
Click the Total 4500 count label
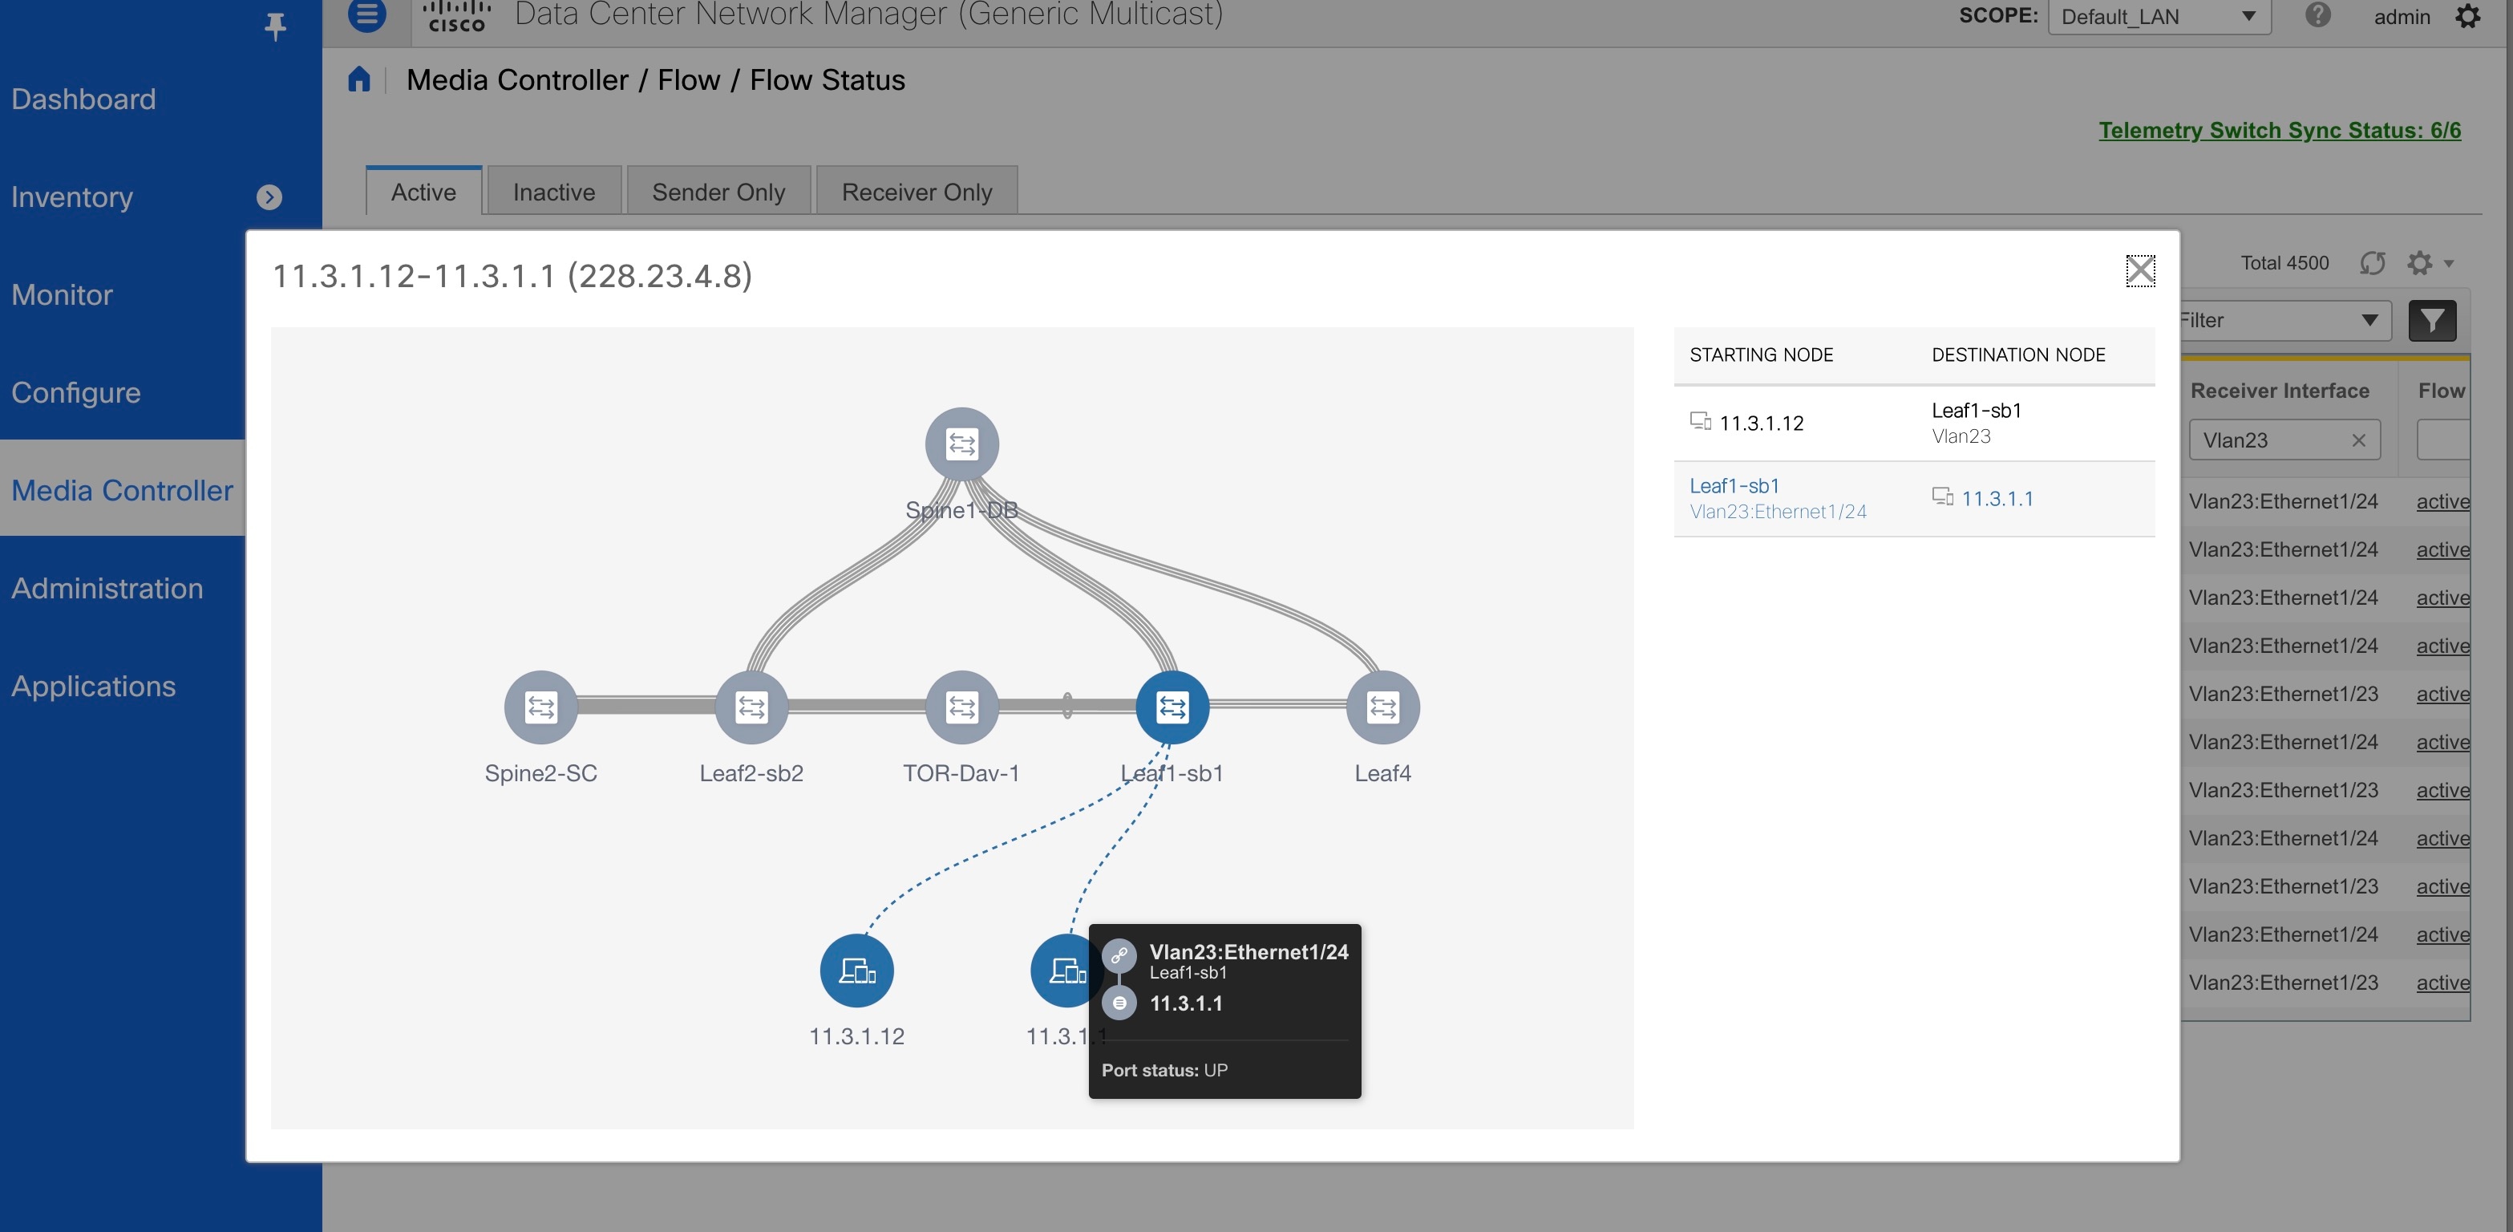pos(2284,262)
